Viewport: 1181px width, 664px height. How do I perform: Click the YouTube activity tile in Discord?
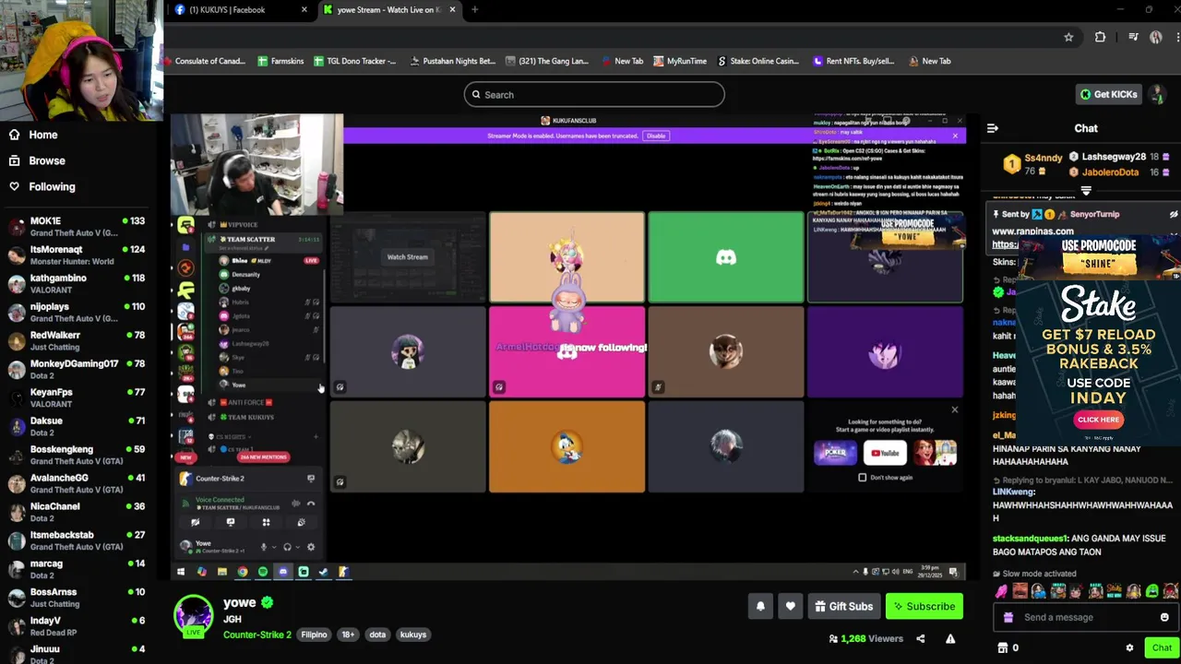click(885, 453)
